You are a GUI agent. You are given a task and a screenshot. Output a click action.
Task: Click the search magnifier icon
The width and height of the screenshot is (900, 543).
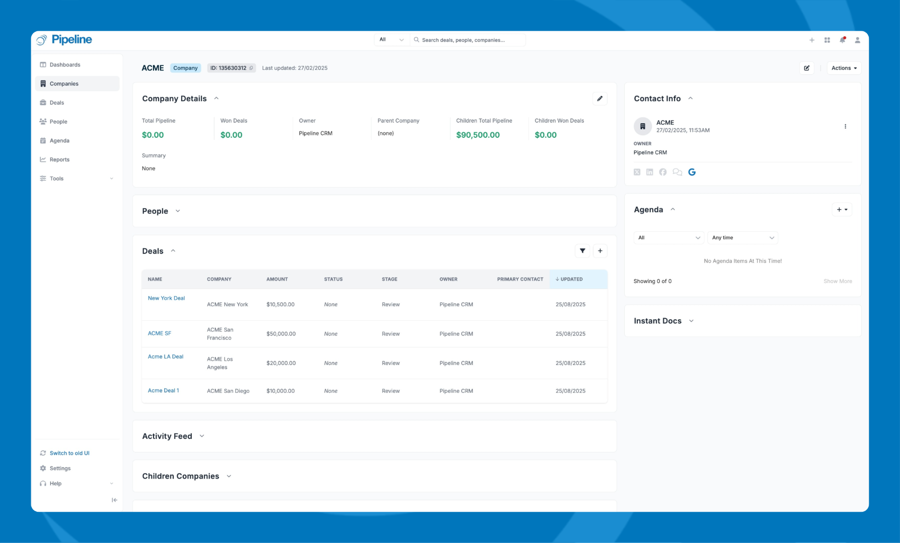point(417,40)
